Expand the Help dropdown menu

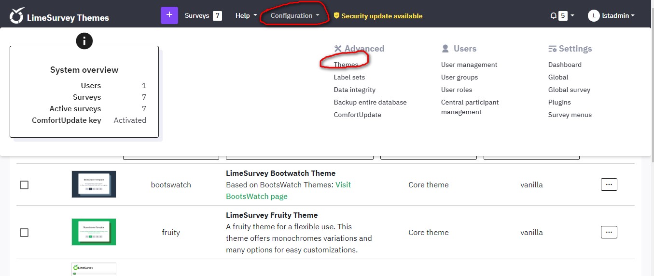[246, 15]
